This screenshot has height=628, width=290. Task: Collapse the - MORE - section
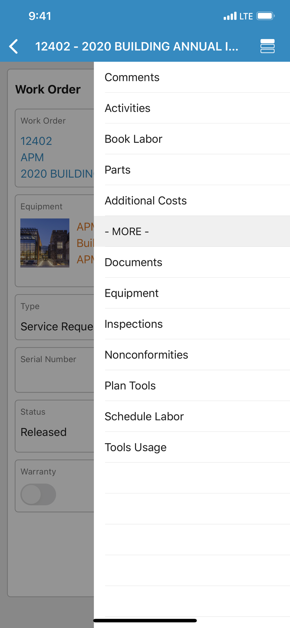(192, 231)
